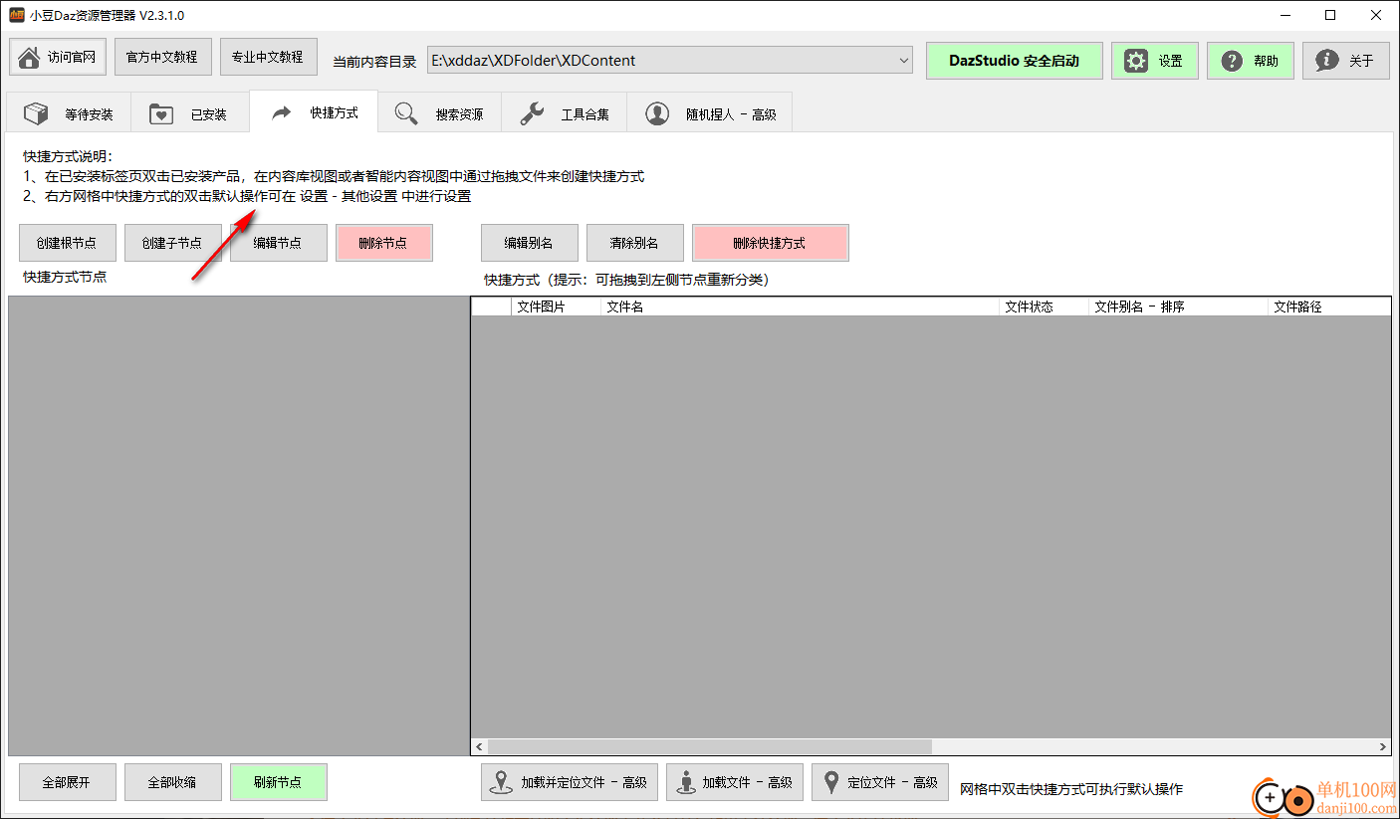Click 全部收缩 button

[173, 782]
